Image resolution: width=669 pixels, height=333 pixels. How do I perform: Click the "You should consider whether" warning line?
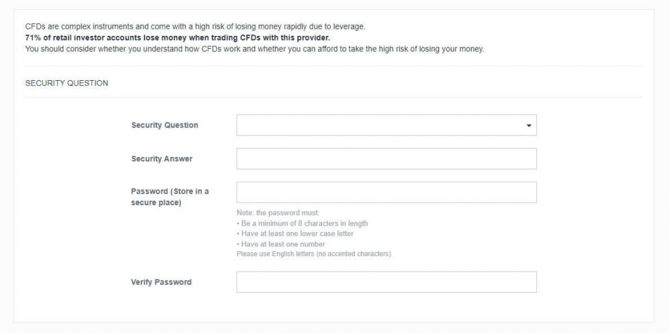254,49
